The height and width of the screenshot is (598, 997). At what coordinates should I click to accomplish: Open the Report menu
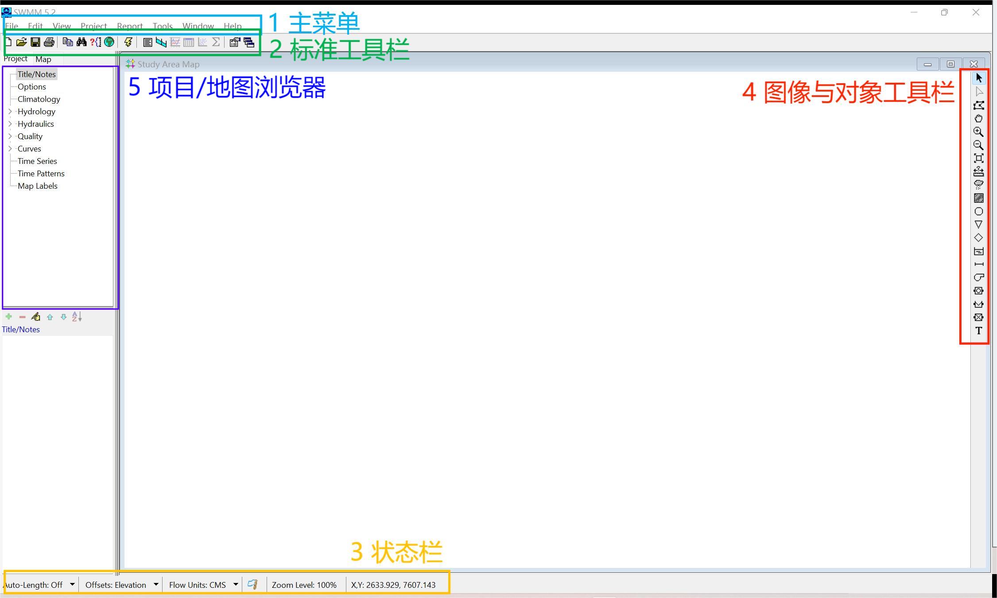point(130,26)
